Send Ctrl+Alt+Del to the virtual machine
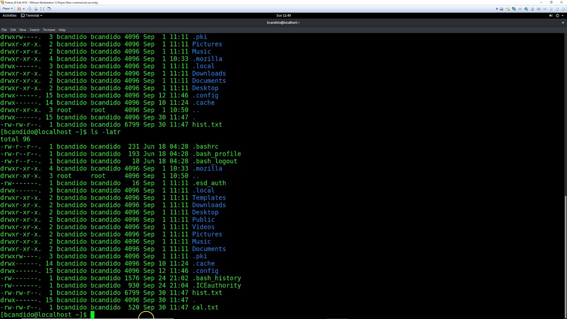 (30, 9)
